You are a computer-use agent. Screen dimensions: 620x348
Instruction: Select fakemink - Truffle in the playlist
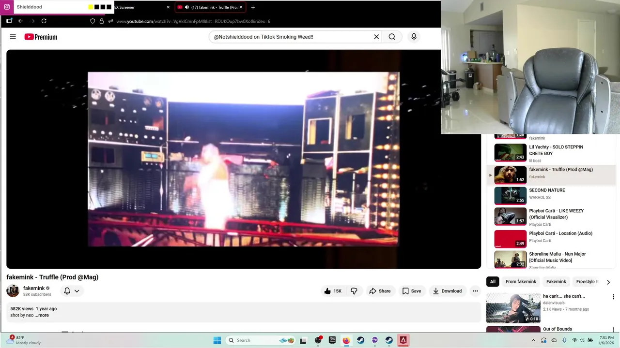click(551, 174)
